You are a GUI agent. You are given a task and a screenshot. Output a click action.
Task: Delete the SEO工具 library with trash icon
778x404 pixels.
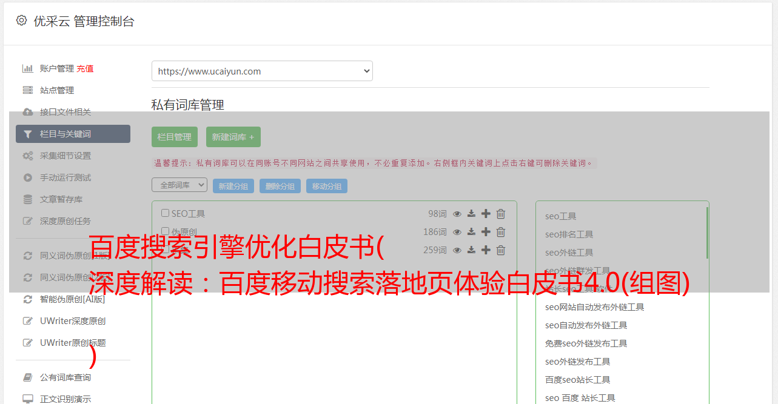[501, 214]
